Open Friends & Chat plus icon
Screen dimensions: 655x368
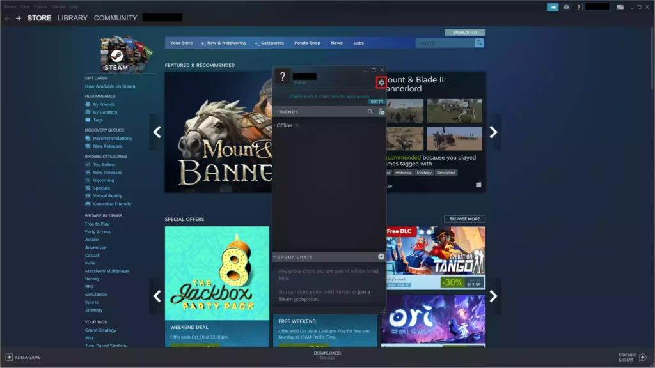643,358
